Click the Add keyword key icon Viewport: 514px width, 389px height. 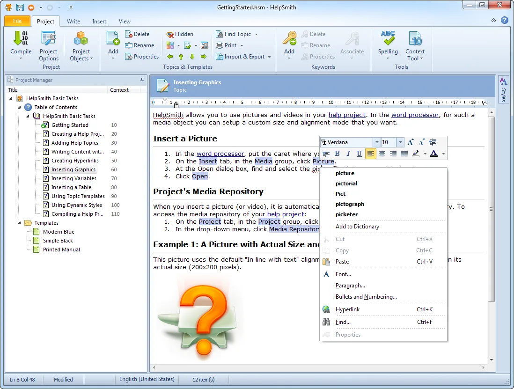289,38
